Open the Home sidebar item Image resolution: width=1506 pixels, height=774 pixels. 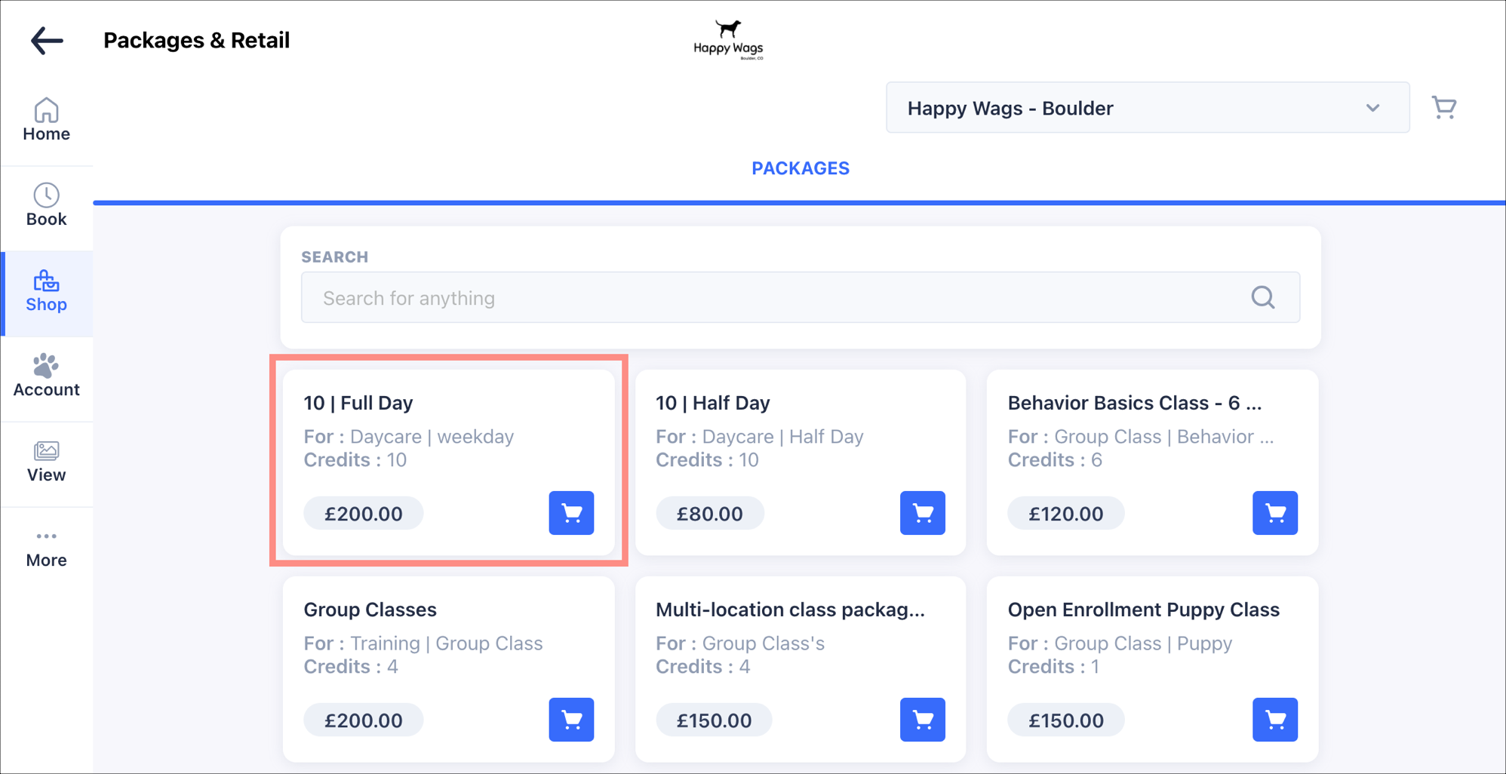(47, 121)
